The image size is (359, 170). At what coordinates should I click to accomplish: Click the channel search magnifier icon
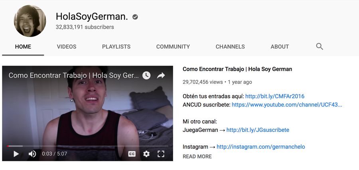(320, 46)
